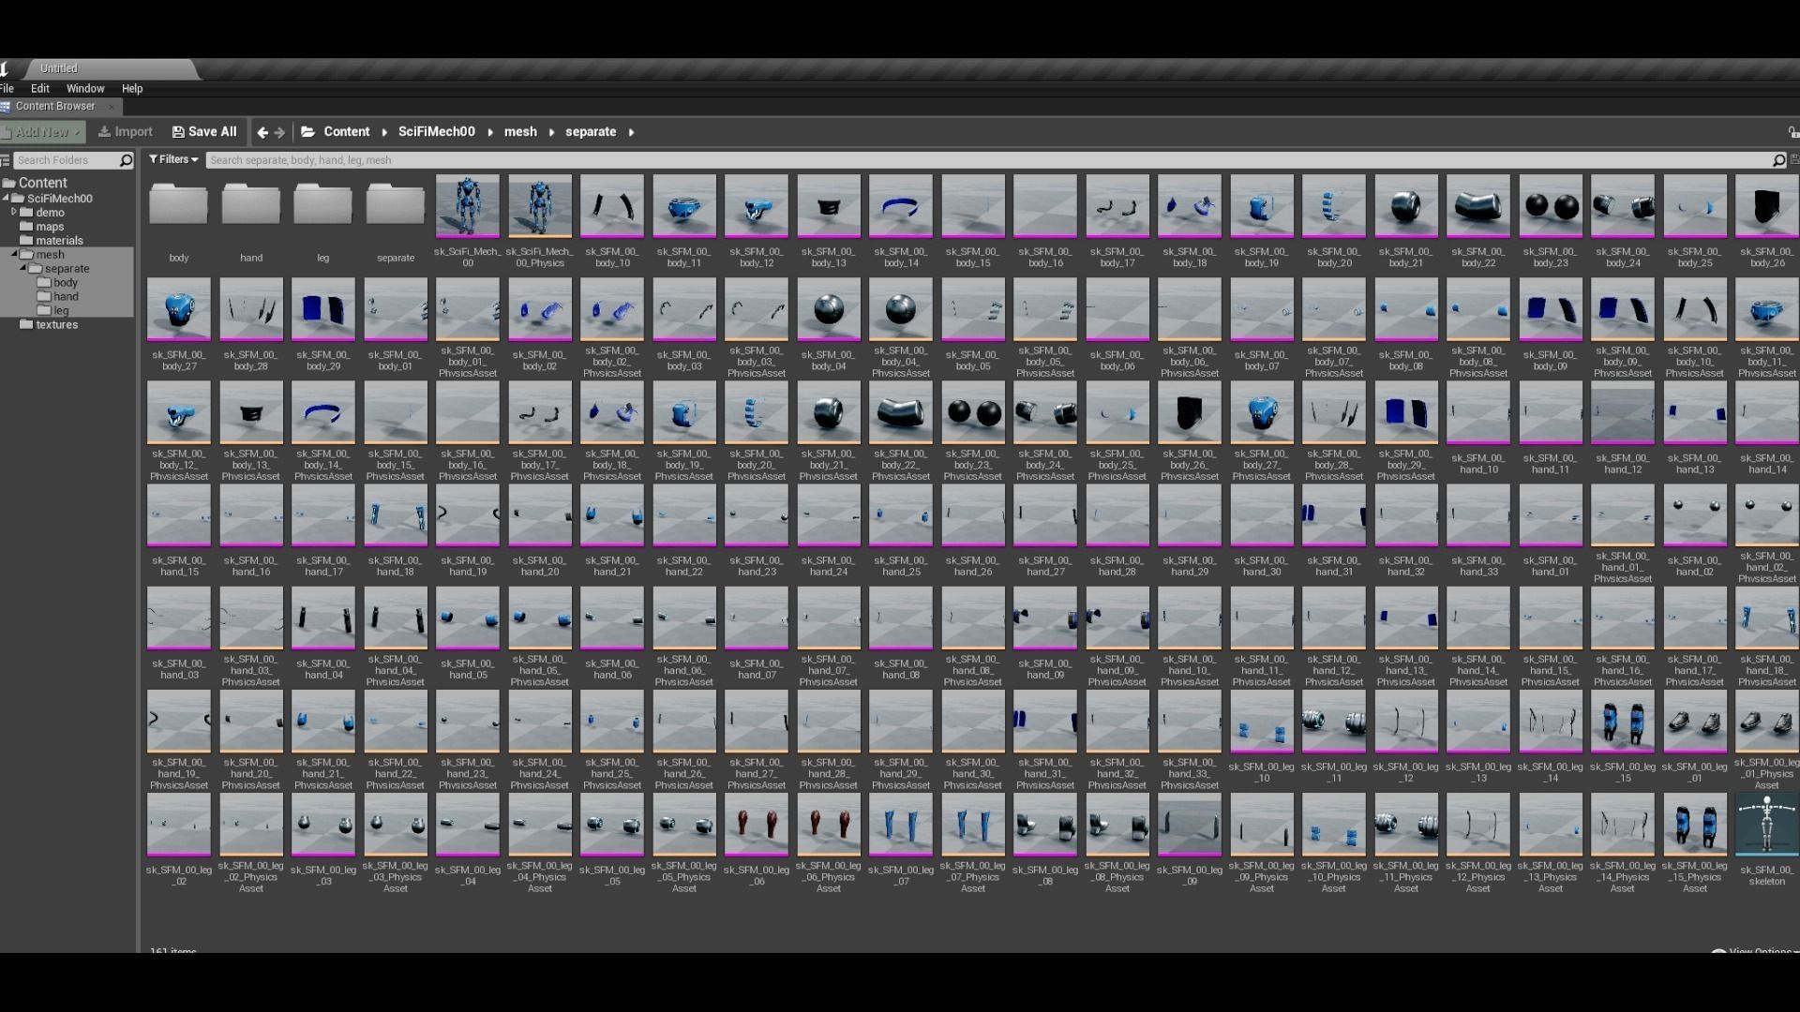The height and width of the screenshot is (1012, 1800).
Task: Open the Filters dropdown
Action: [x=173, y=160]
